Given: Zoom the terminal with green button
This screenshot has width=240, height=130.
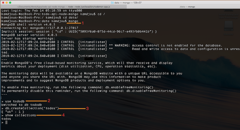Looking at the screenshot, I should pyautogui.click(x=12, y=2).
